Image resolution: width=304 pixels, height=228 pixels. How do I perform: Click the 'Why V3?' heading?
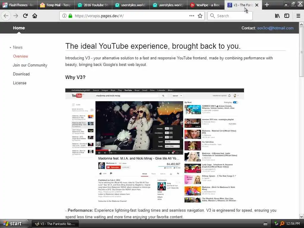[75, 77]
